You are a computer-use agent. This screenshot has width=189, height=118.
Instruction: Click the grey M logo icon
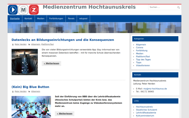23,10
